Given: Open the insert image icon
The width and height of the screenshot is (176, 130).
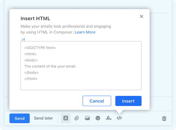Looking at the screenshot, I should (87, 118).
